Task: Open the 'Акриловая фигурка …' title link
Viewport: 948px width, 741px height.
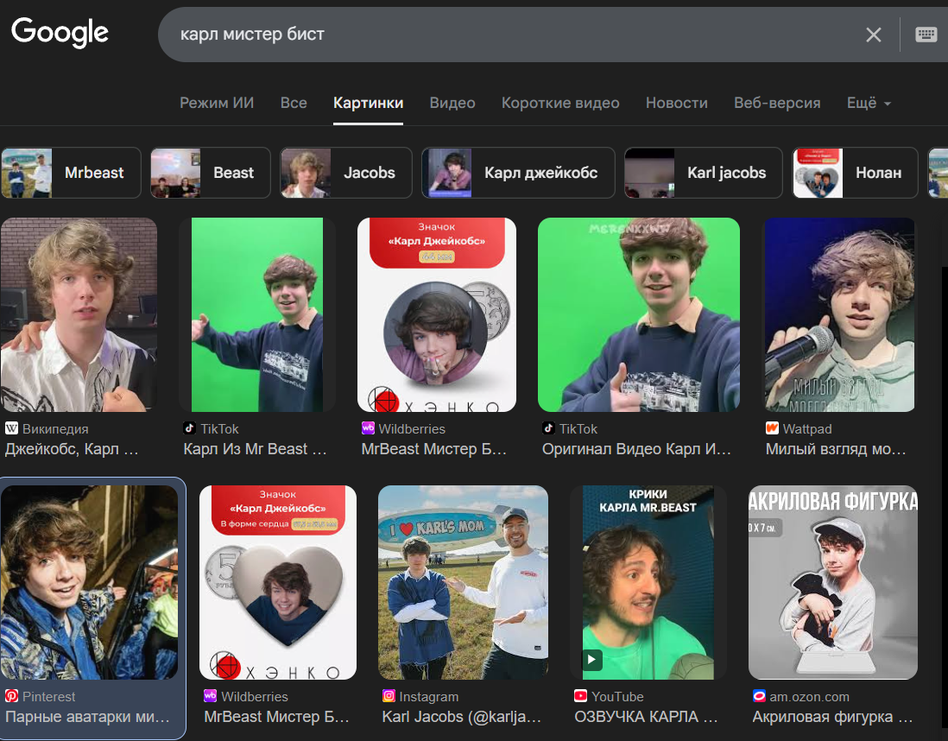Action: coord(832,717)
